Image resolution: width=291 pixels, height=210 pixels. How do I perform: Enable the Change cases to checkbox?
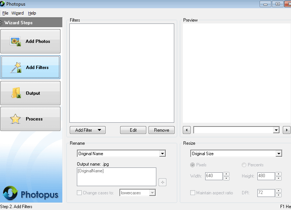click(x=79, y=193)
